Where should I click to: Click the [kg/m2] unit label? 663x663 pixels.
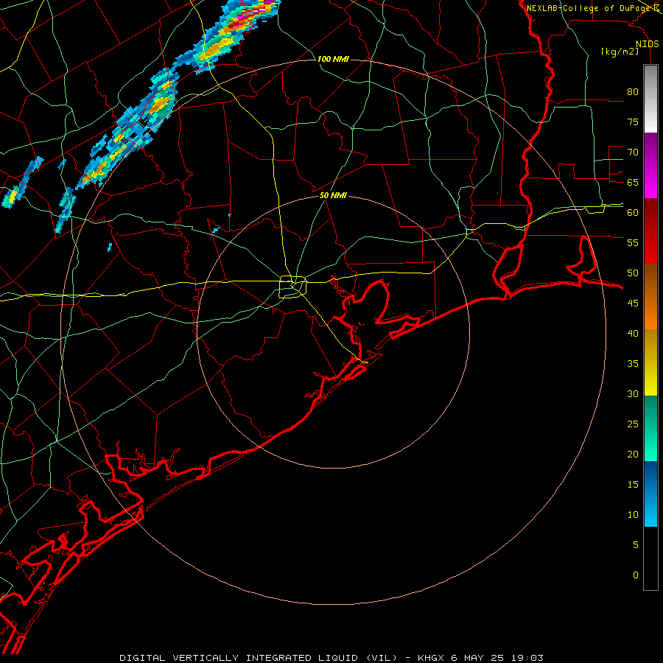620,52
